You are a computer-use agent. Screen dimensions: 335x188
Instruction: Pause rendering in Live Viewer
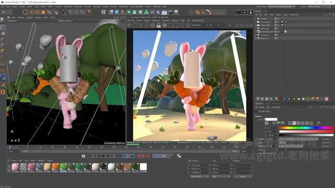pos(141,25)
